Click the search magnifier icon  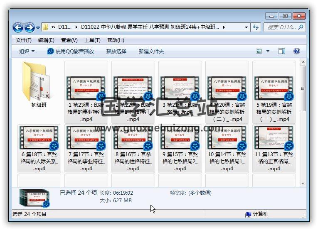(x=301, y=27)
